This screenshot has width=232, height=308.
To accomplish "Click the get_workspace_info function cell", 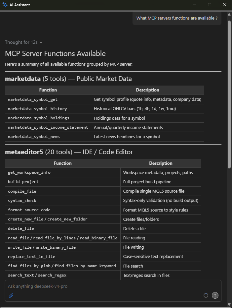I will (x=63, y=172).
